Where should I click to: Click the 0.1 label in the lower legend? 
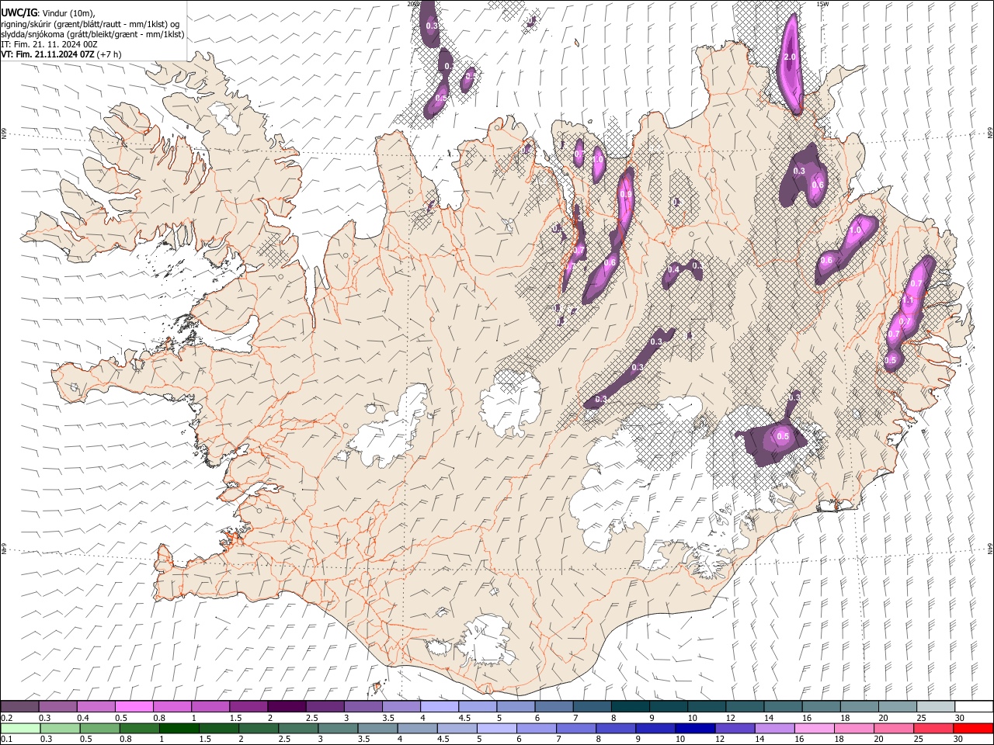point(6,739)
